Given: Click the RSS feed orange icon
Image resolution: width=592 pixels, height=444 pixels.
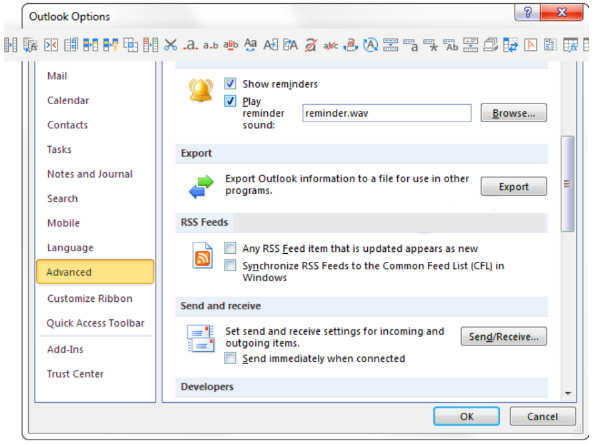Looking at the screenshot, I should (x=202, y=255).
